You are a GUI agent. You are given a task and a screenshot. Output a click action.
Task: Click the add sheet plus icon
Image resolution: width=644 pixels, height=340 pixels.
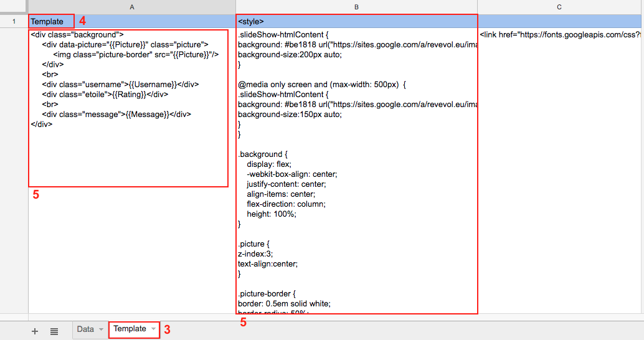click(35, 331)
